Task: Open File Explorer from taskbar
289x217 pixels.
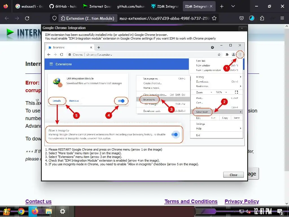Action: pyautogui.click(x=49, y=211)
